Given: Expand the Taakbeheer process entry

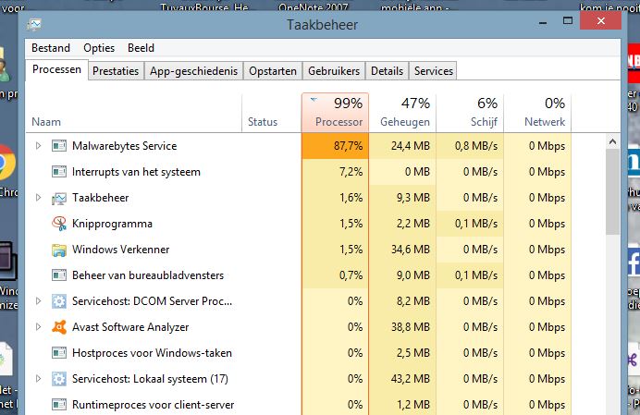Looking at the screenshot, I should click(x=38, y=198).
